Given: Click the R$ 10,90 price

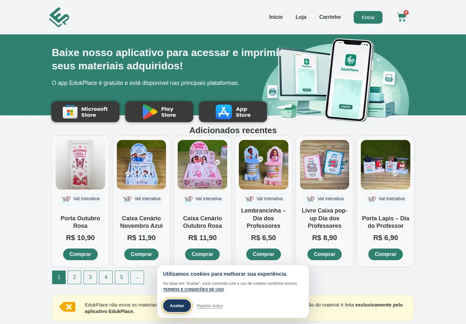Looking at the screenshot, I should [80, 238].
